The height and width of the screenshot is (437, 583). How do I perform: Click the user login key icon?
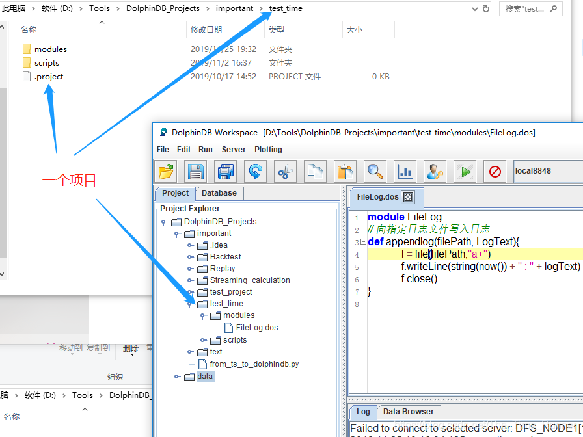point(435,172)
